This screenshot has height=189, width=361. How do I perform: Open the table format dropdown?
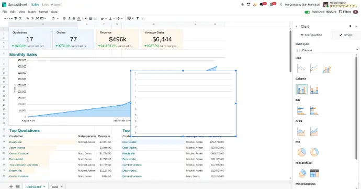130,18
